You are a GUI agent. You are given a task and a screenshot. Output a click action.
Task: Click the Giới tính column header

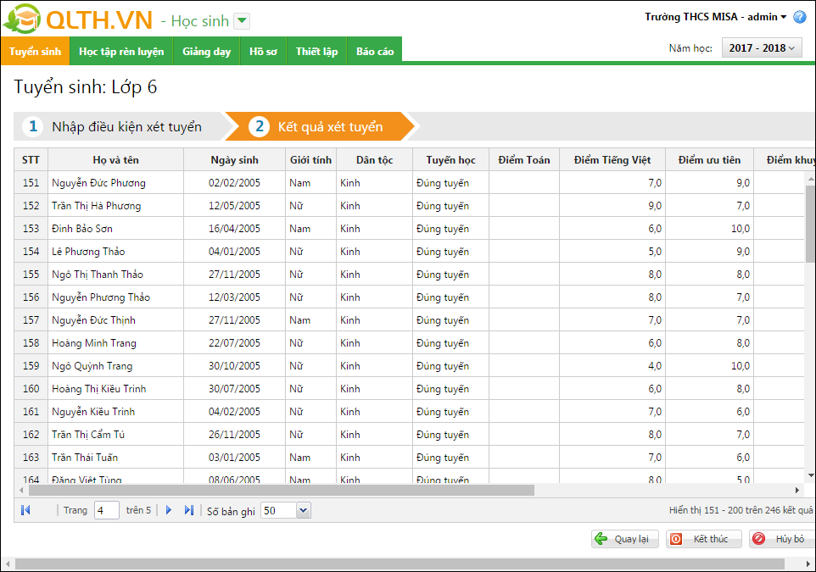pos(310,159)
